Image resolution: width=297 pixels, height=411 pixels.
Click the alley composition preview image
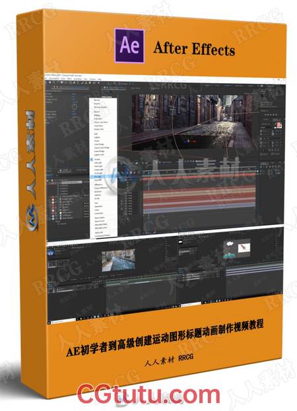tap(193, 121)
